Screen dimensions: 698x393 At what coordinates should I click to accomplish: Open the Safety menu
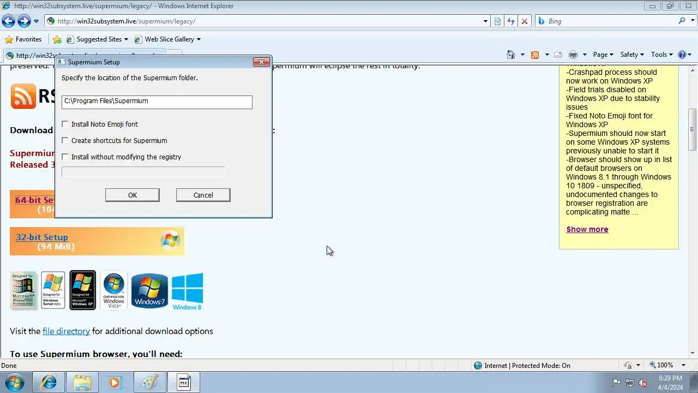(x=632, y=55)
